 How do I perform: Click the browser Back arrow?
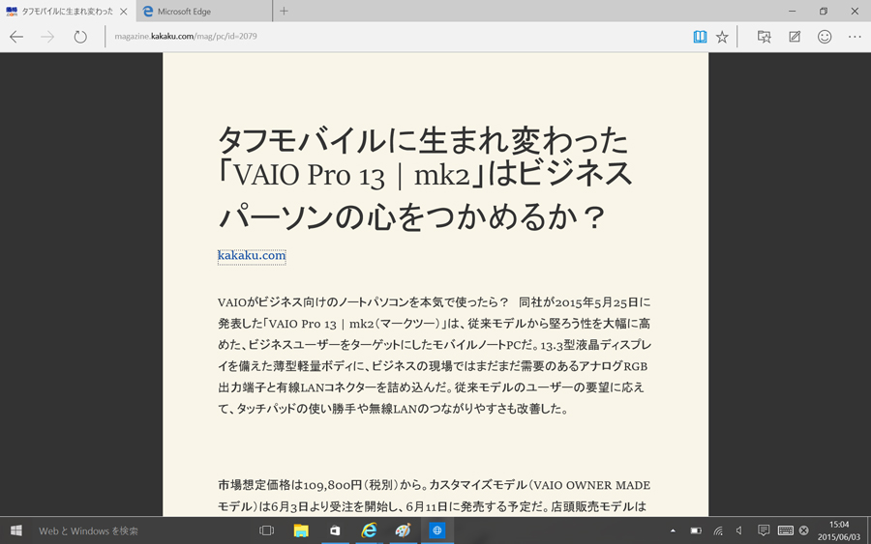[16, 37]
